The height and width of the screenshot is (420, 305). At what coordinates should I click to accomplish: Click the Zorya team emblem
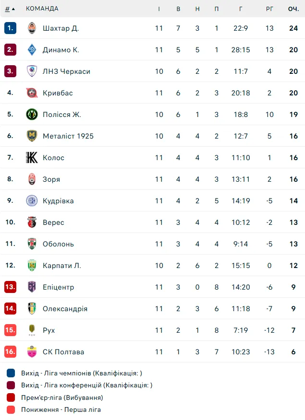pyautogui.click(x=32, y=179)
